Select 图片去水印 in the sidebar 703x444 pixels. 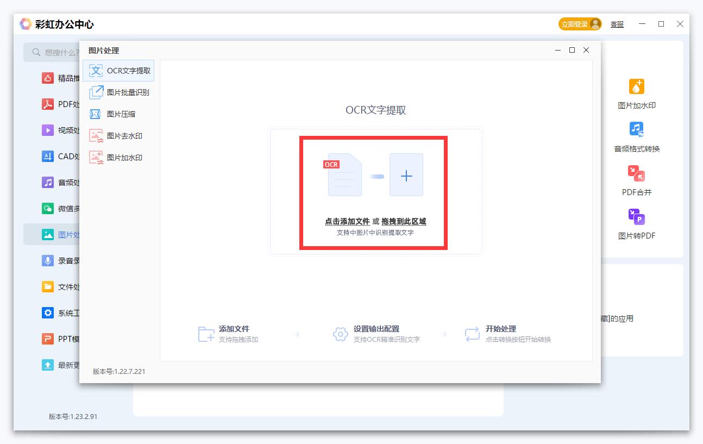(118, 136)
